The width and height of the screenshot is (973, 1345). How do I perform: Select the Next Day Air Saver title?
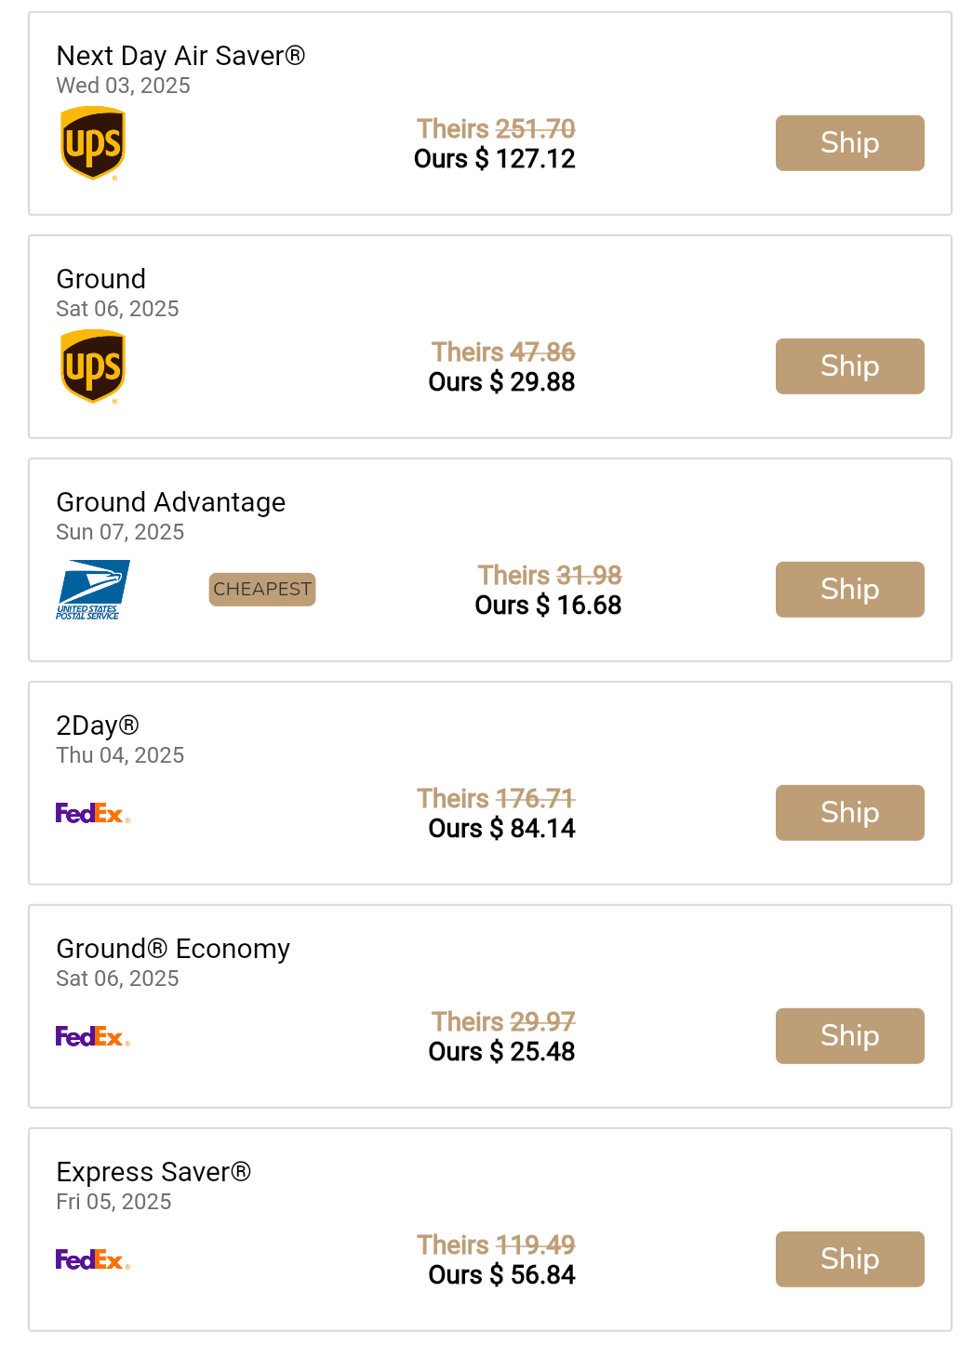(180, 56)
